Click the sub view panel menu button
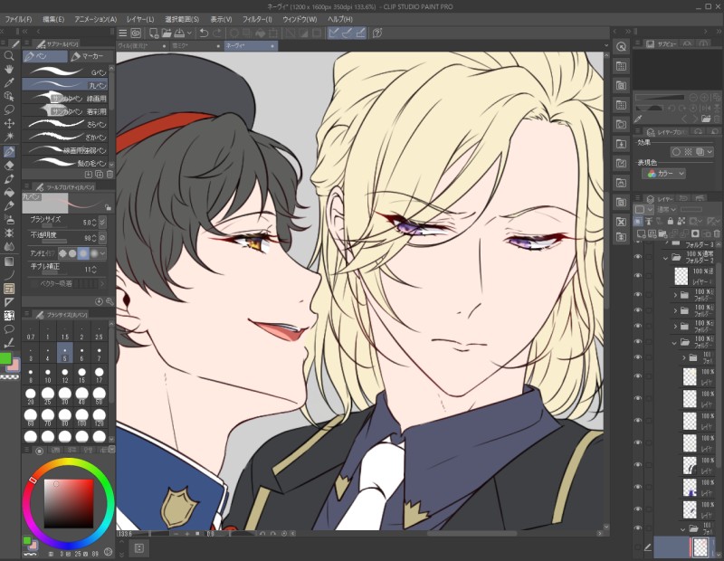 637,43
